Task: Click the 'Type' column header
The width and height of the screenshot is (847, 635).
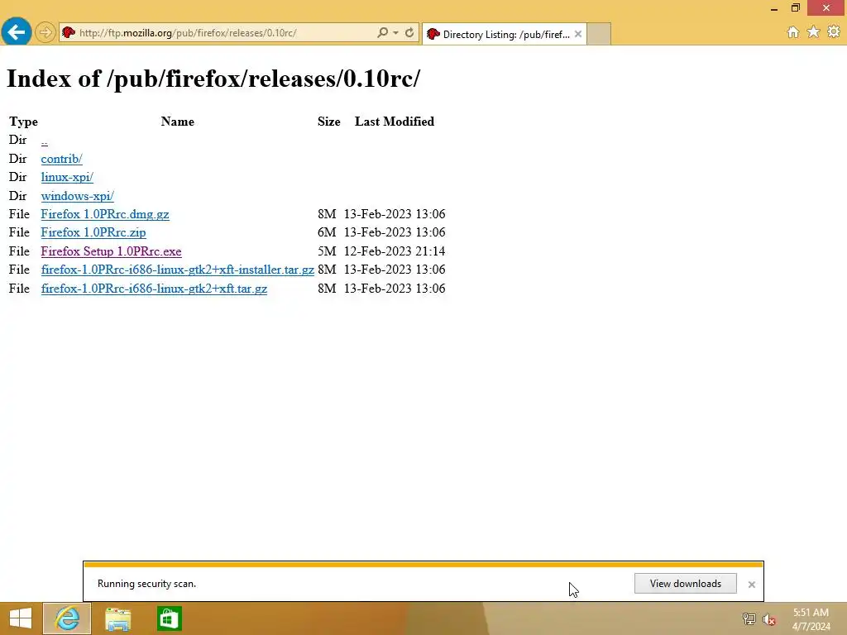Action: [x=23, y=122]
